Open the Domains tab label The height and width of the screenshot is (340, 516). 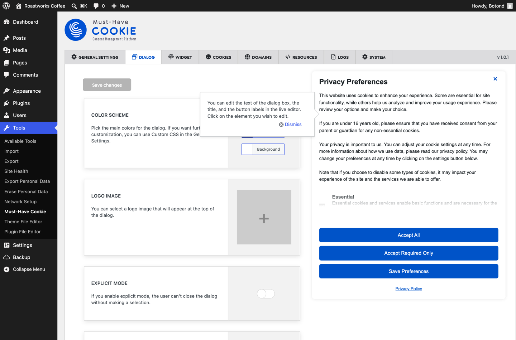coord(262,57)
